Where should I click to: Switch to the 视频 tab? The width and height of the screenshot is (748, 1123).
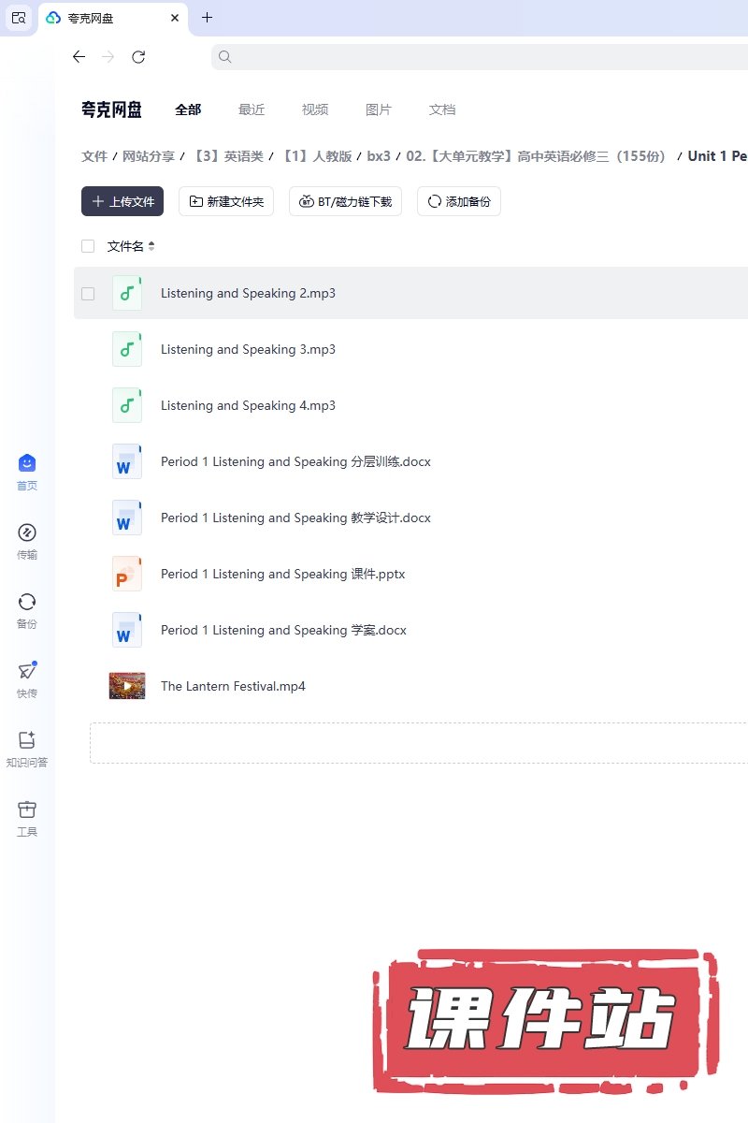point(315,109)
